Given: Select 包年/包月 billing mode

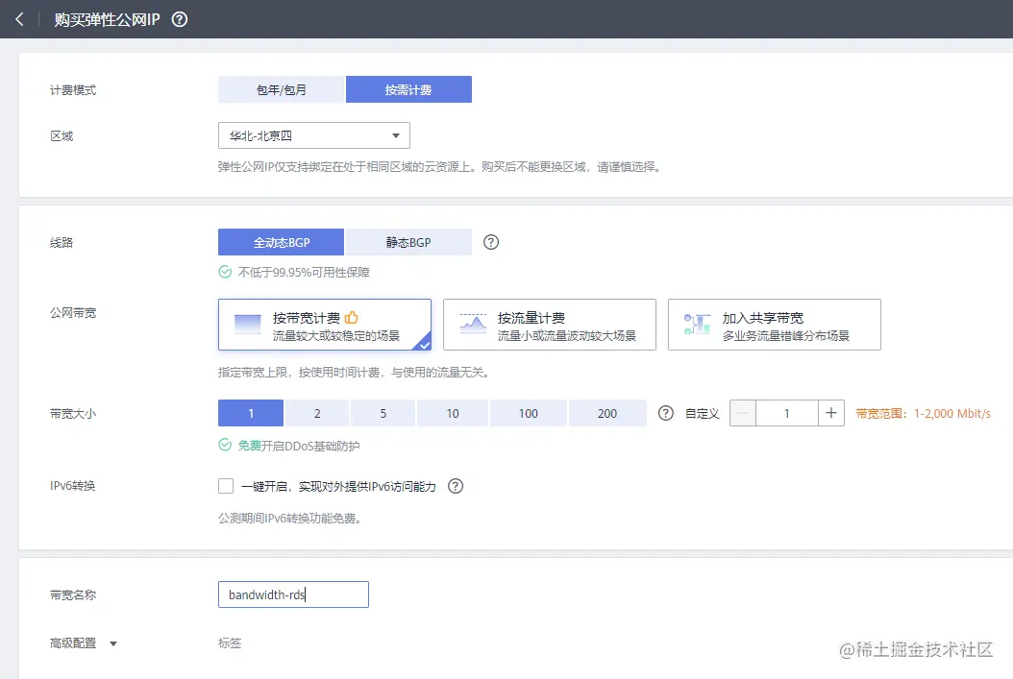Looking at the screenshot, I should (281, 89).
